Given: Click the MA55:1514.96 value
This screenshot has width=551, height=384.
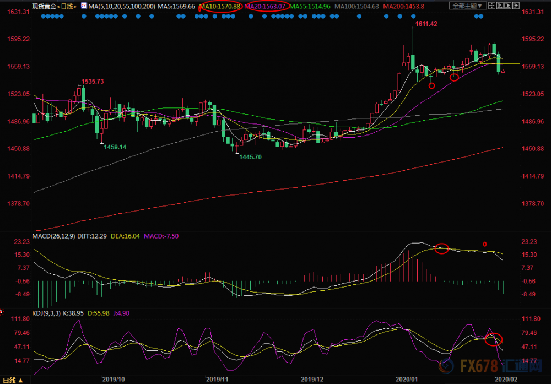Looking at the screenshot, I should [x=310, y=6].
